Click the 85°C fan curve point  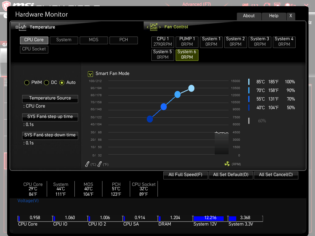click(191, 88)
